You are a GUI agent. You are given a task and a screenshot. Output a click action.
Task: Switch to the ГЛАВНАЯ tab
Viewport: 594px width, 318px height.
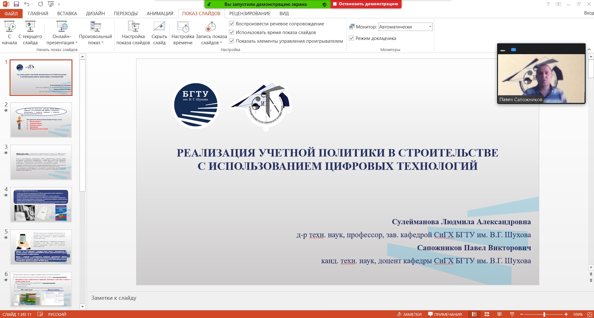click(x=38, y=14)
